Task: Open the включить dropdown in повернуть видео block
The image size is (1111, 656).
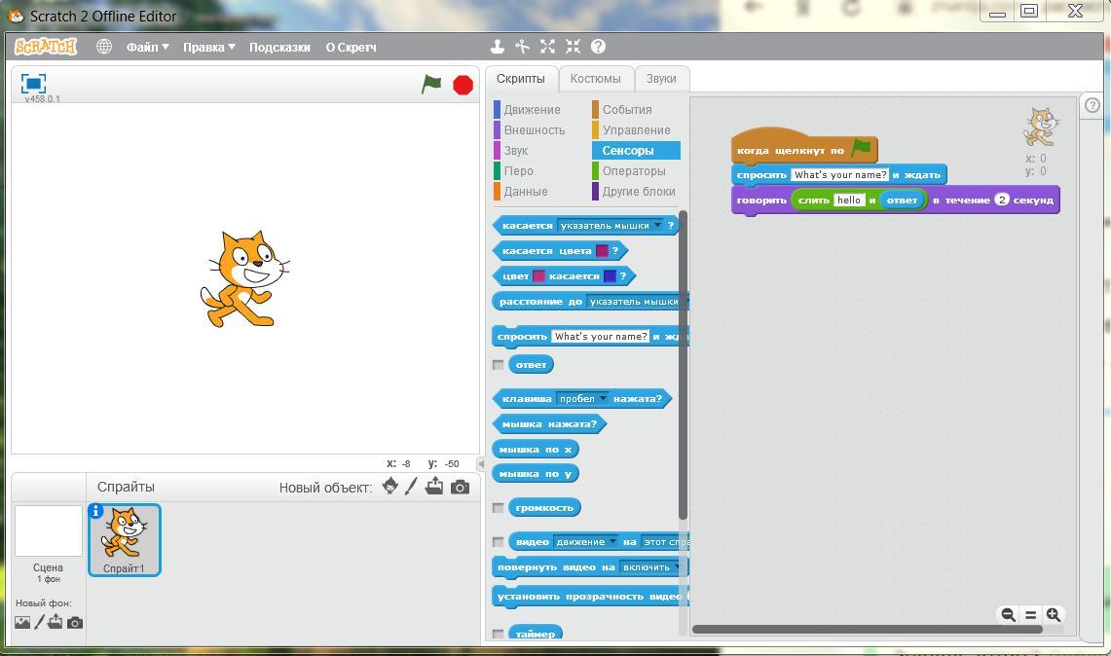Action: (650, 567)
